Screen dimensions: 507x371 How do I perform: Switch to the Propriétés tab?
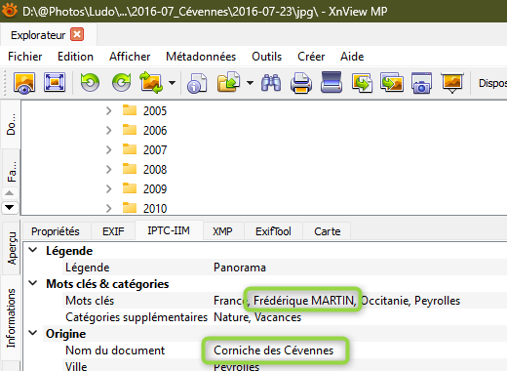[56, 231]
